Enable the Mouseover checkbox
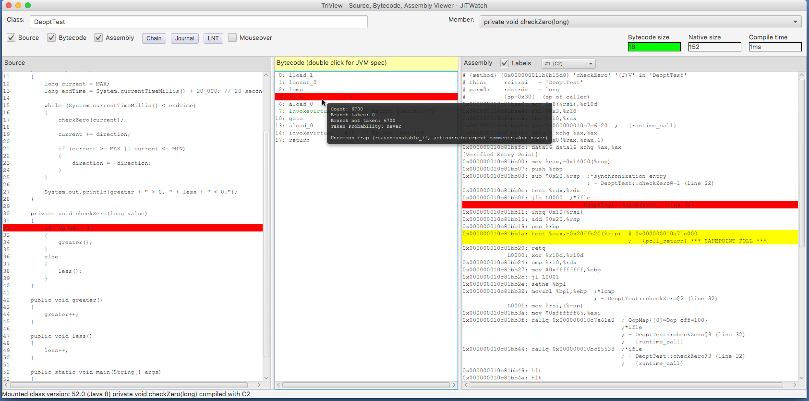809x401 pixels. [x=232, y=37]
